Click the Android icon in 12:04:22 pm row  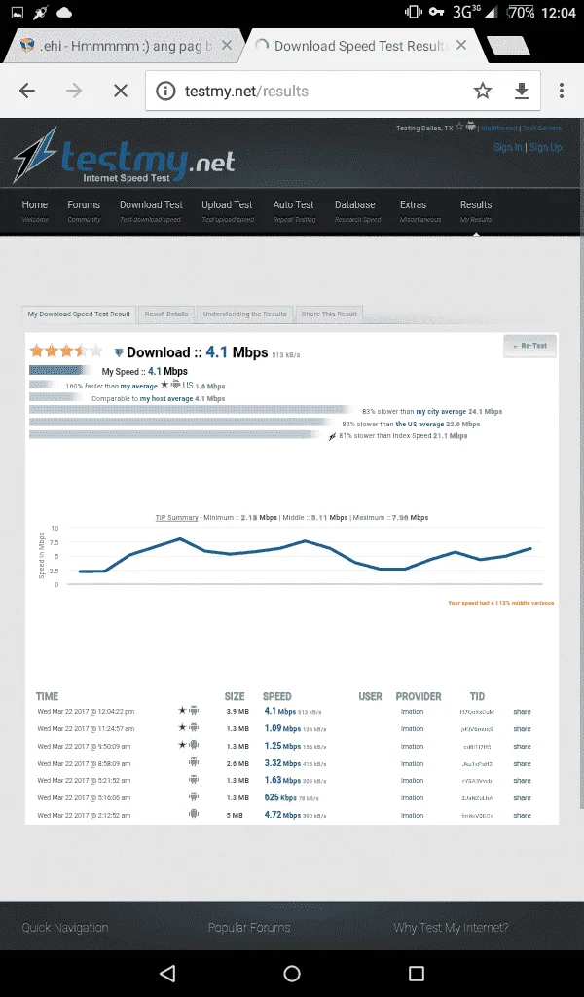point(194,710)
